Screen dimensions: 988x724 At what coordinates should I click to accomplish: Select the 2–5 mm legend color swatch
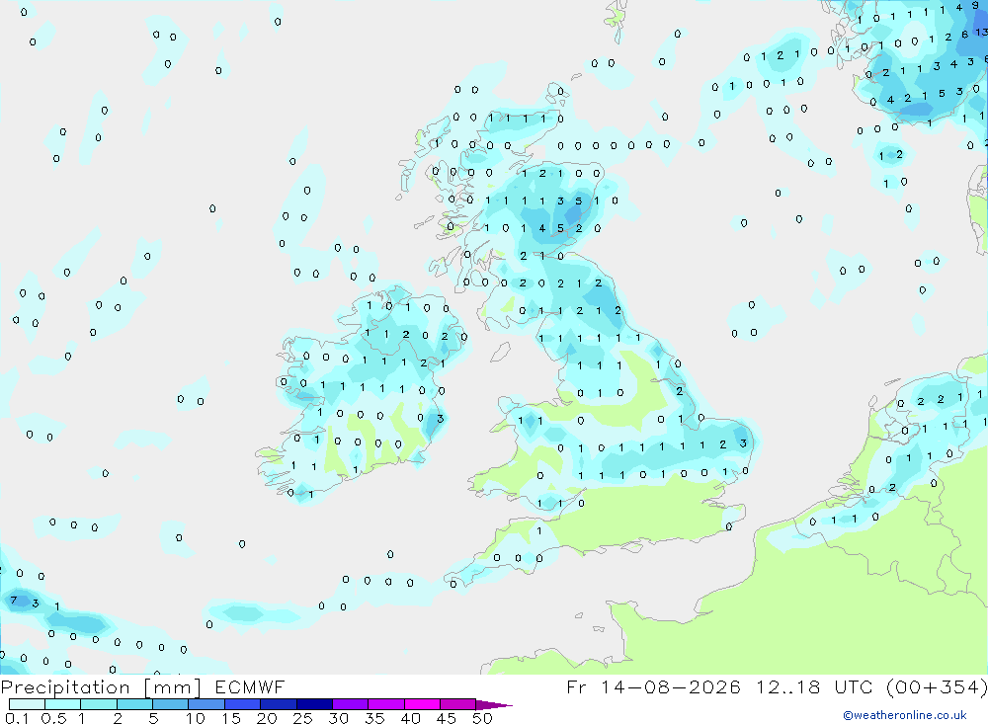[134, 704]
